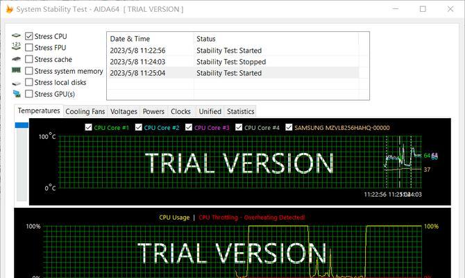Open the Voltages tab
Viewport: 465px width, 278px height.
[124, 111]
